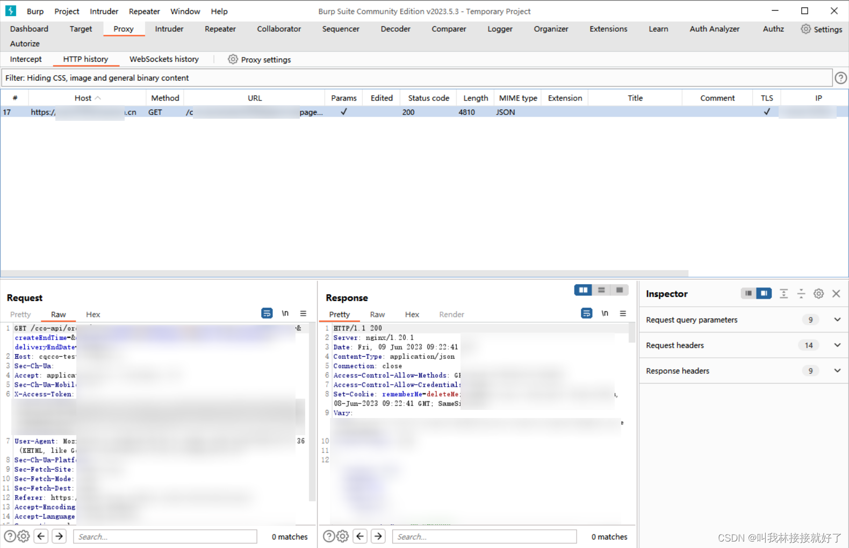Sort by Length column header

[476, 98]
